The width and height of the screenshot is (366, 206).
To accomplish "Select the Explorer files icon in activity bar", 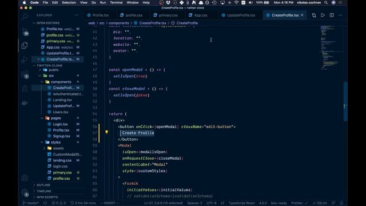I will pos(25,45).
